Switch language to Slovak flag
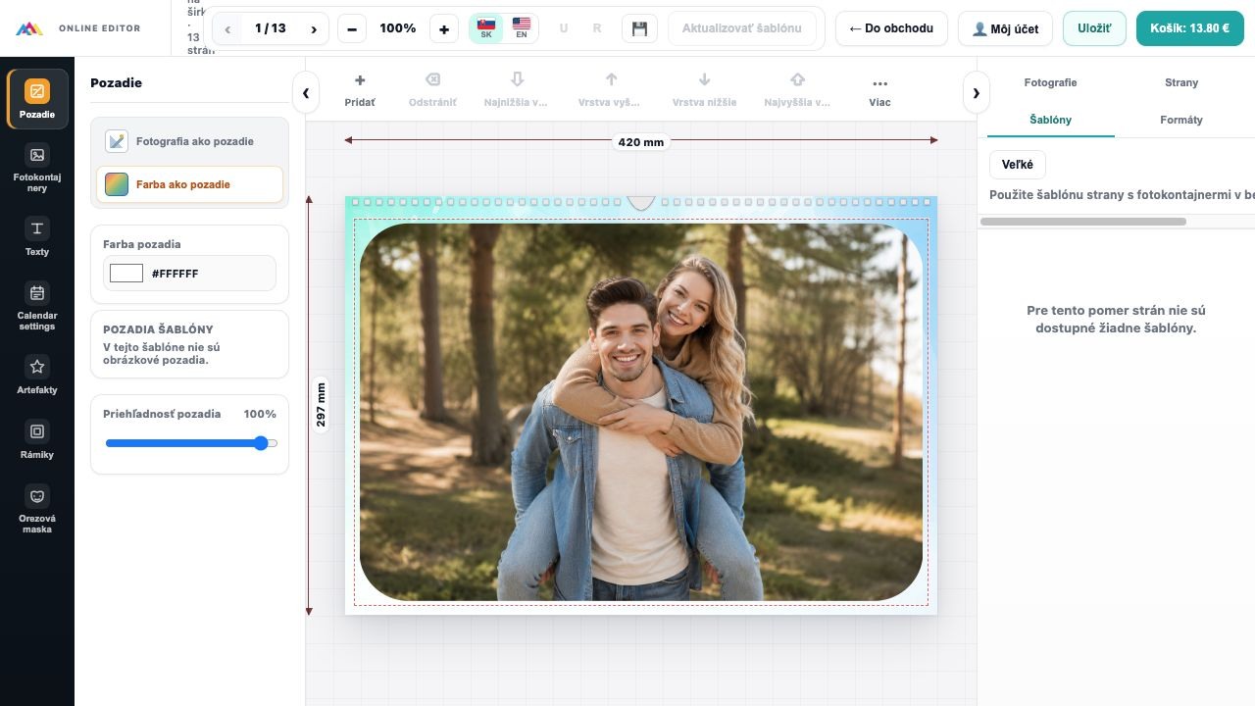The width and height of the screenshot is (1255, 706). (x=486, y=28)
